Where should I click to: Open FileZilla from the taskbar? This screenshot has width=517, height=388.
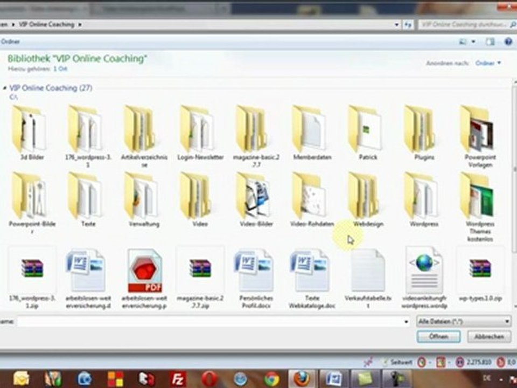(x=178, y=379)
